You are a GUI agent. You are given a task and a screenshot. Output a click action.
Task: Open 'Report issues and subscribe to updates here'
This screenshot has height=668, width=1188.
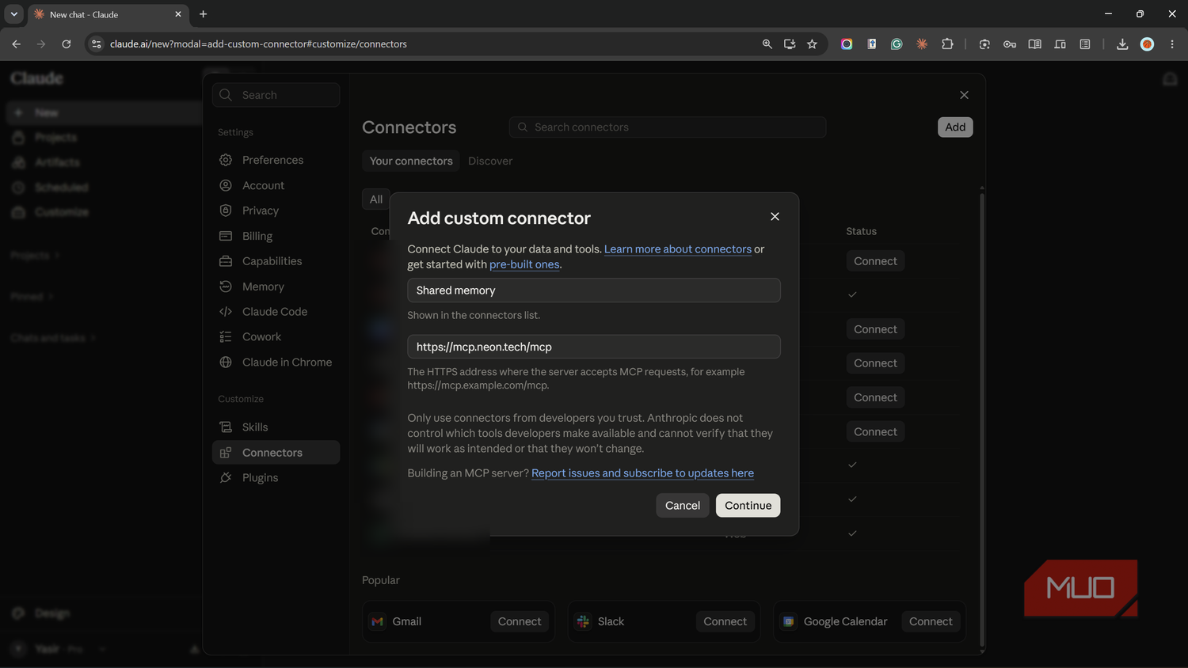click(642, 473)
